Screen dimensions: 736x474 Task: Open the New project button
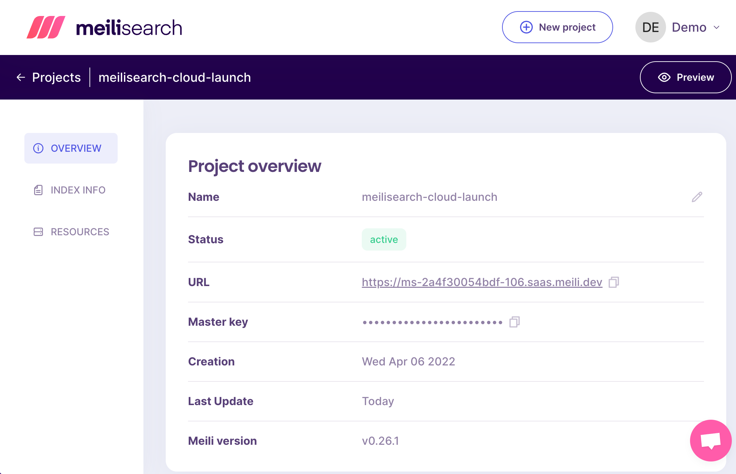557,27
